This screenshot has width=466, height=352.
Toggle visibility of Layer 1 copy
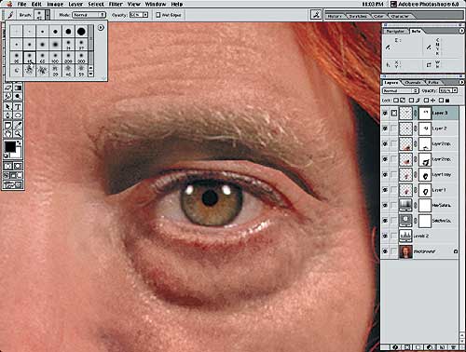pyautogui.click(x=385, y=175)
